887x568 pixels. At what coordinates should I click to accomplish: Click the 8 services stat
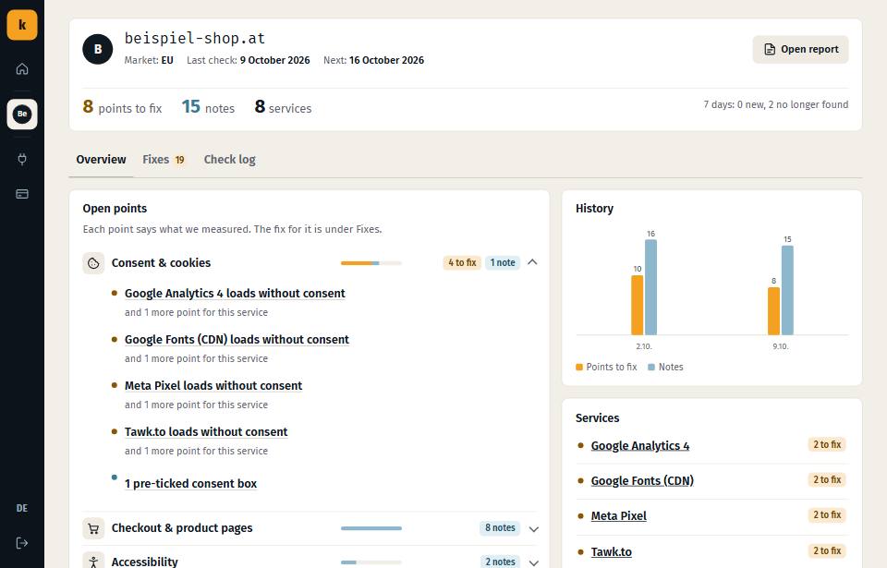click(283, 107)
